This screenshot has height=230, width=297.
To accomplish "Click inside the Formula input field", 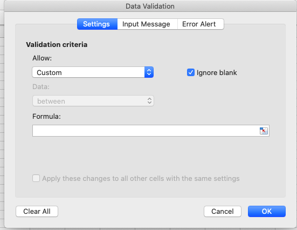I will (146, 131).
